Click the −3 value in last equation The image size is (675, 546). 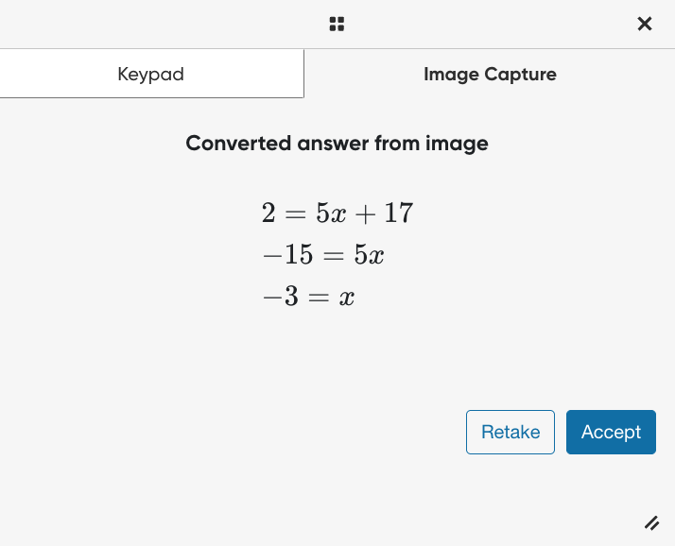280,296
